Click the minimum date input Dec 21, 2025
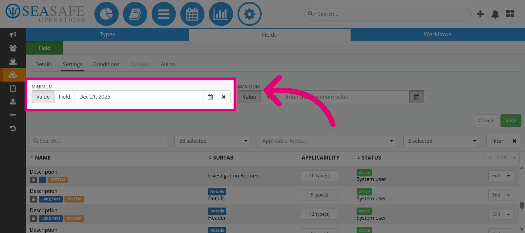Image resolution: width=525 pixels, height=233 pixels. point(139,97)
